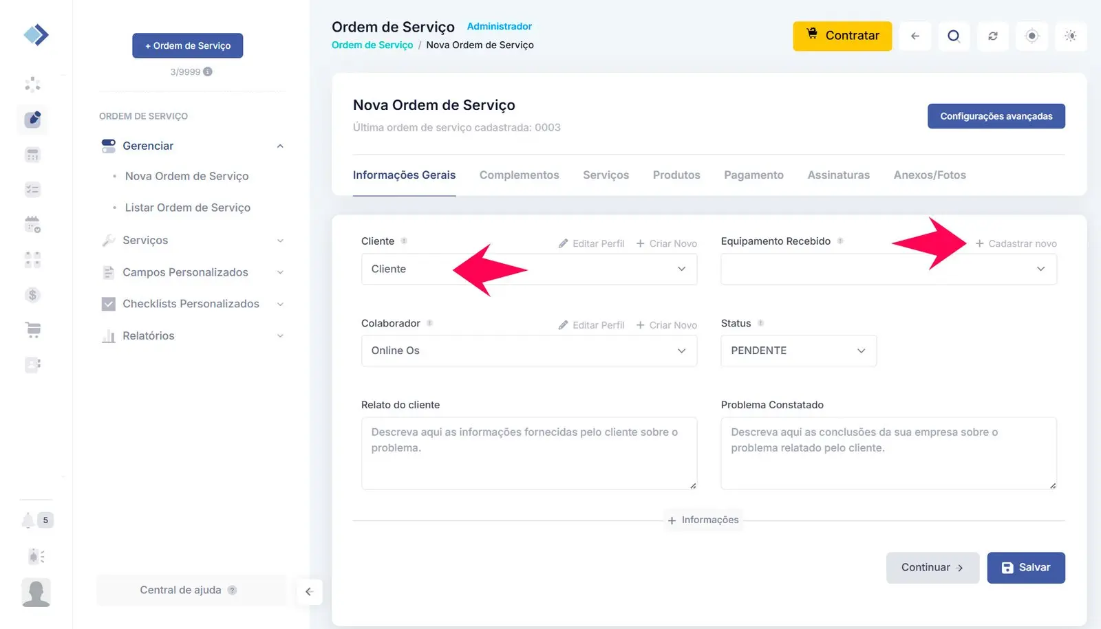Switch to the Anexos/Fotos tab
This screenshot has height=629, width=1101.
click(x=929, y=175)
